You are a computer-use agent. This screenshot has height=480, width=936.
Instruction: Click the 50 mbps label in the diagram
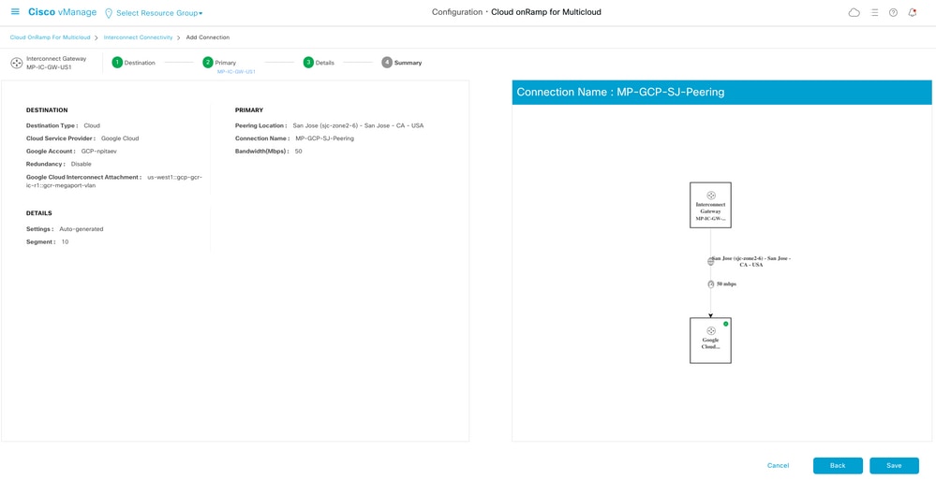[x=726, y=284]
